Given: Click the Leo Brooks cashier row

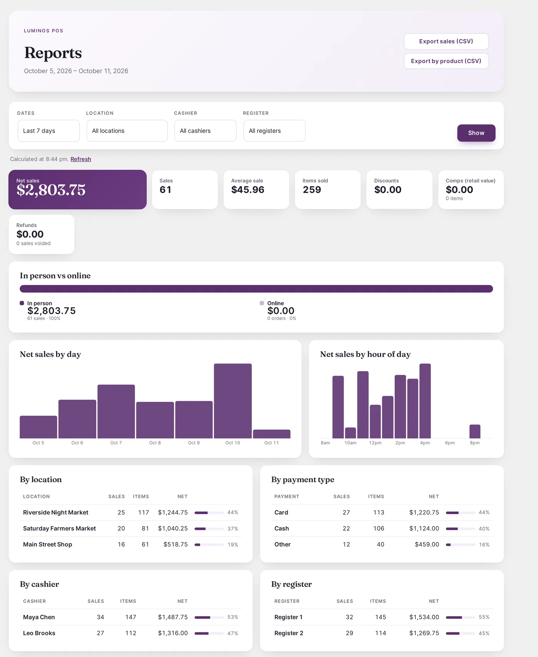Looking at the screenshot, I should click(x=131, y=633).
